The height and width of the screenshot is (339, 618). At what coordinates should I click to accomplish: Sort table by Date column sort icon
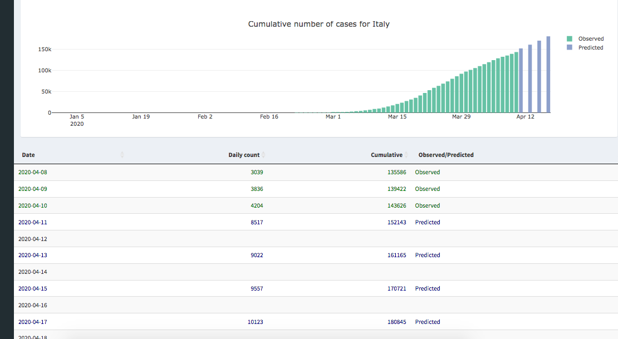[x=122, y=155]
